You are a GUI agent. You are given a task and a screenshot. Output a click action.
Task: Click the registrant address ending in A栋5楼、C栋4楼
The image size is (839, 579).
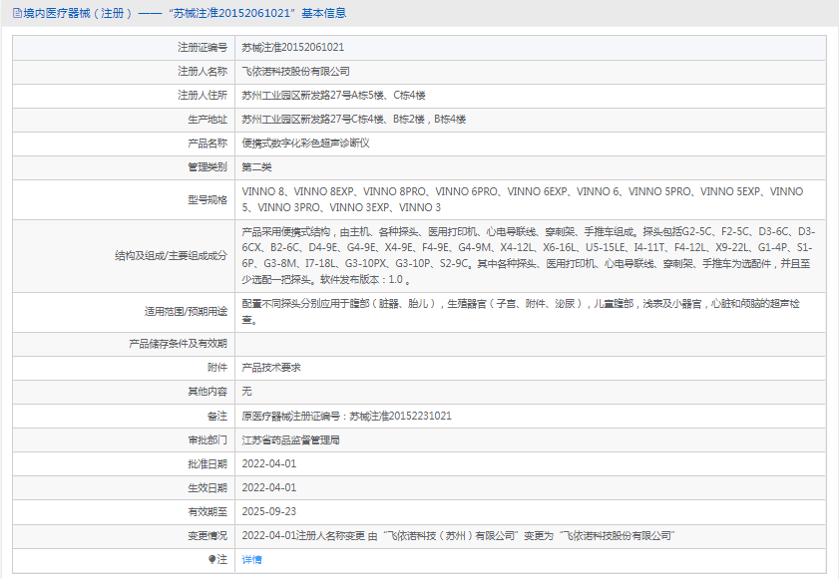(x=333, y=96)
